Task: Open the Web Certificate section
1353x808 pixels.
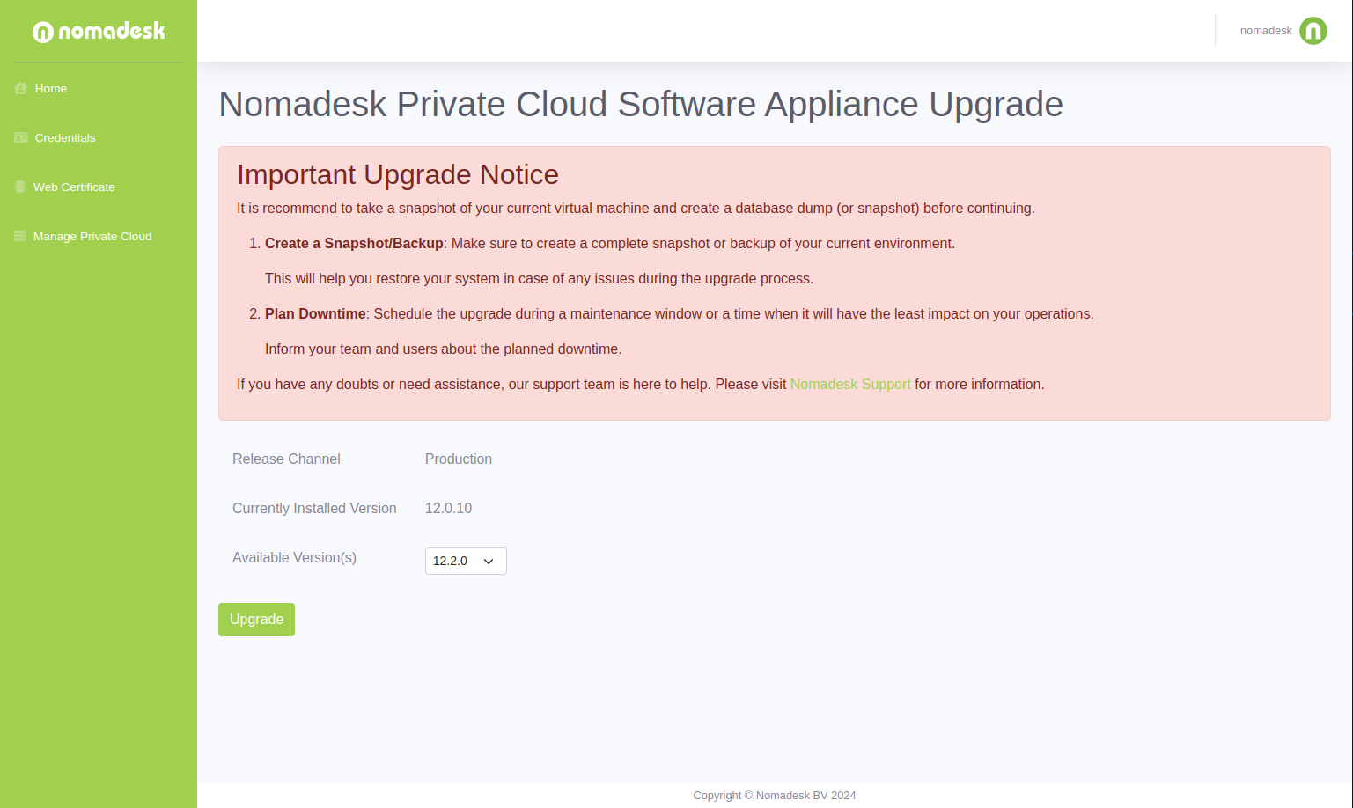Action: [74, 187]
